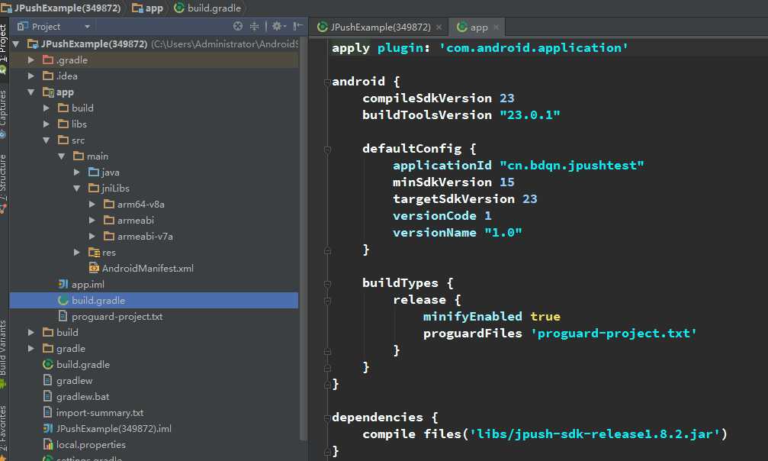Select the root-level build.gradle file

tap(83, 364)
